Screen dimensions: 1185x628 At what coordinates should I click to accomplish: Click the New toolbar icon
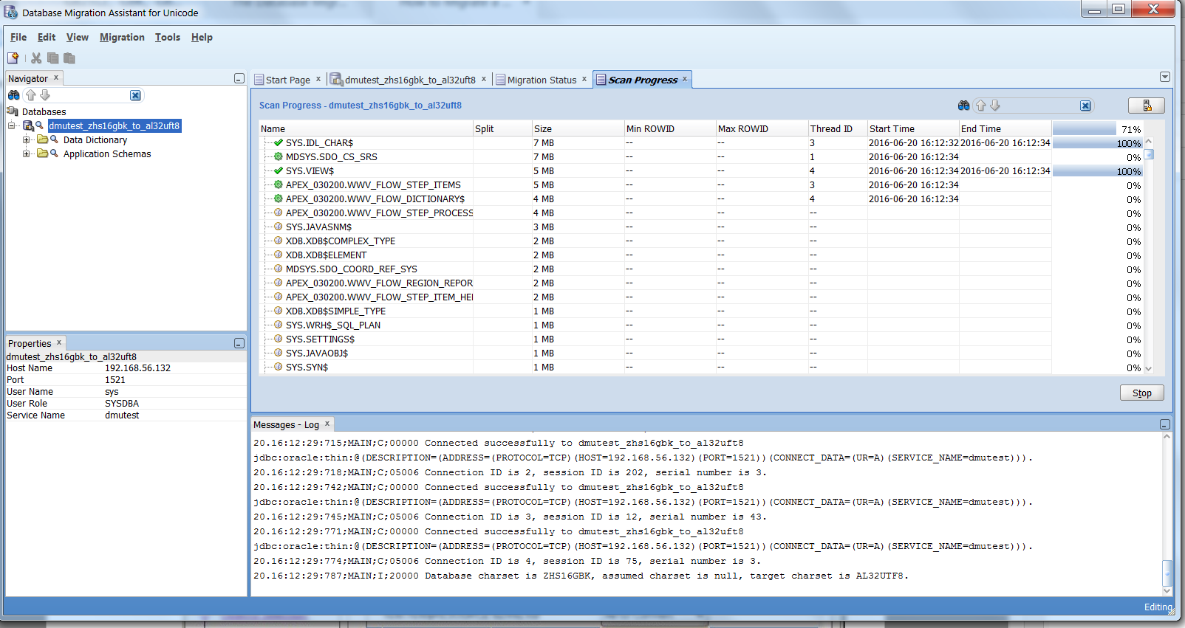tap(13, 58)
